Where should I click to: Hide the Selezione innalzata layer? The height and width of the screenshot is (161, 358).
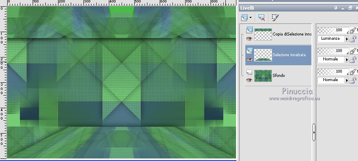pyautogui.click(x=249, y=60)
